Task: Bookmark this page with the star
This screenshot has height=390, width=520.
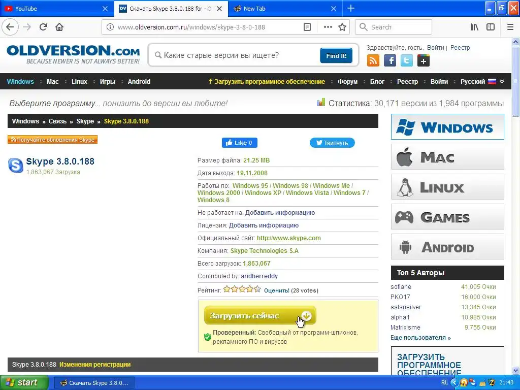Action: [x=342, y=27]
